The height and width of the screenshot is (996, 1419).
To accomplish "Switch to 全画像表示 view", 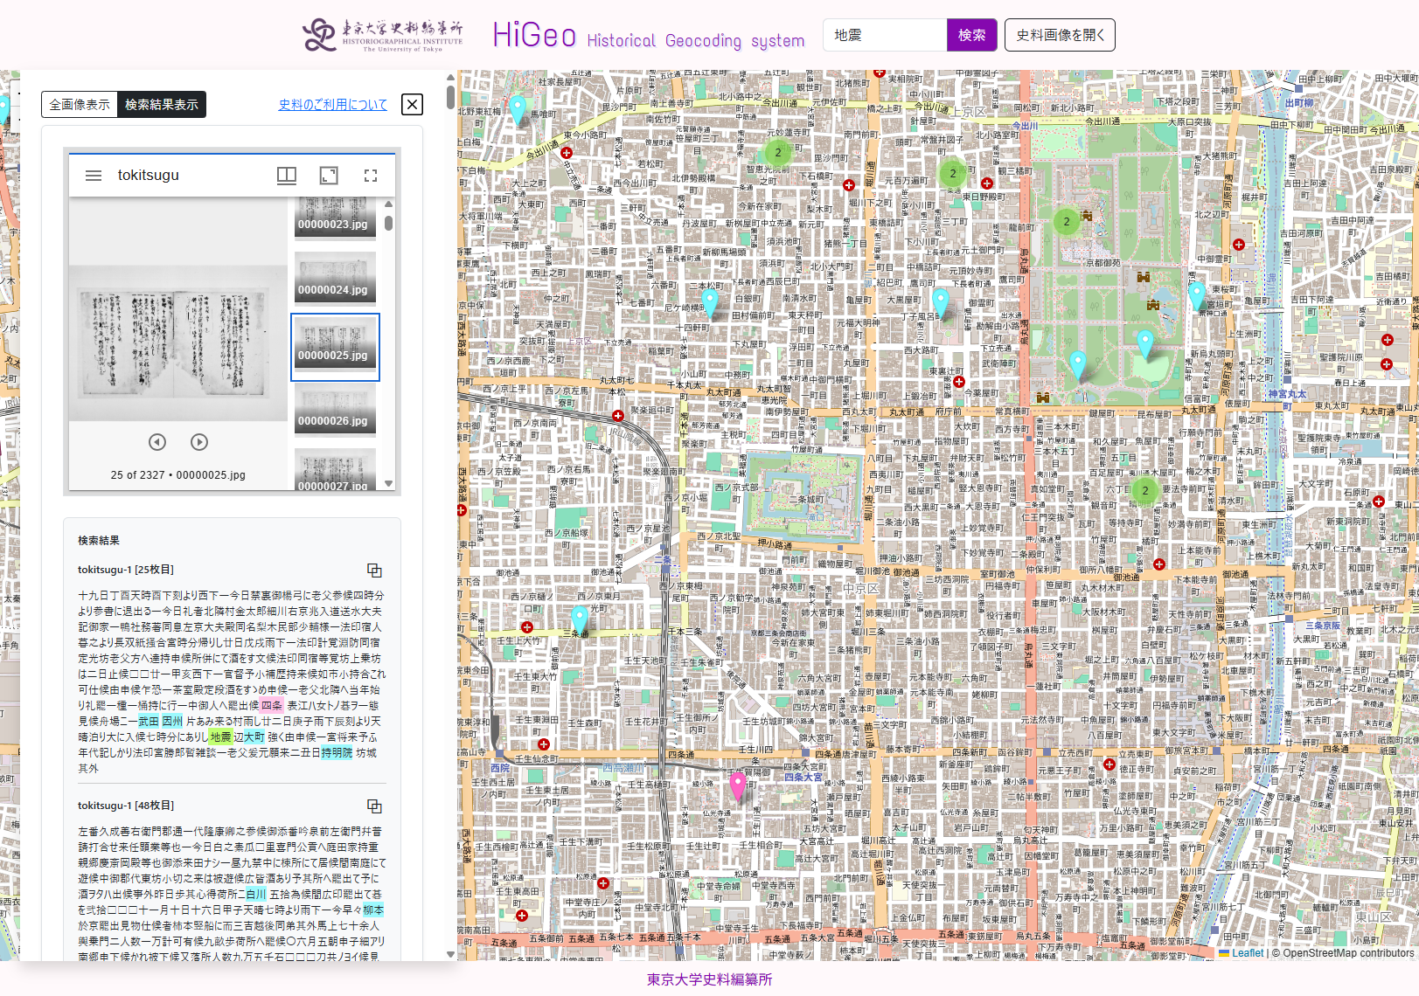I will click(x=80, y=105).
